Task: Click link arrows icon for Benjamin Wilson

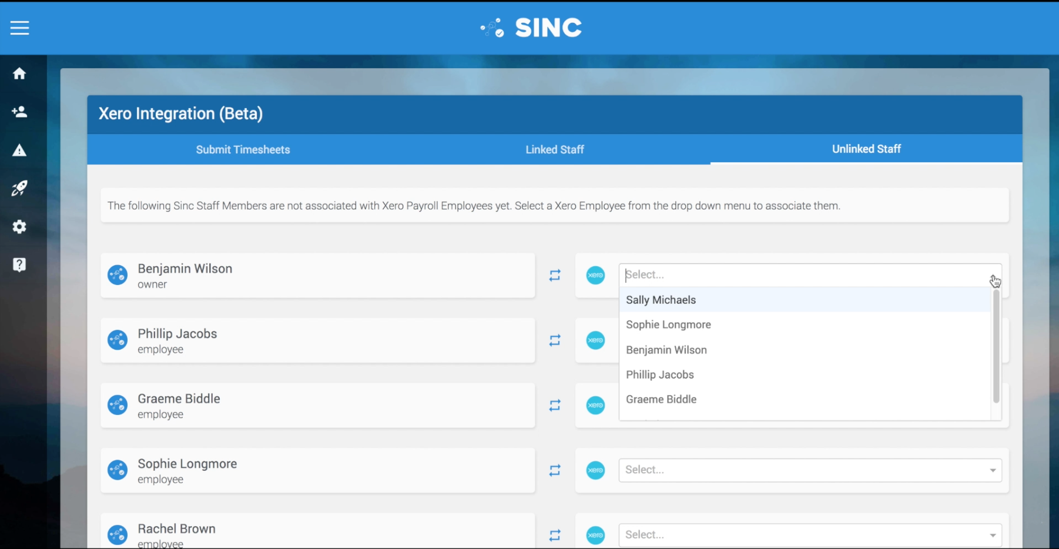Action: [x=555, y=275]
